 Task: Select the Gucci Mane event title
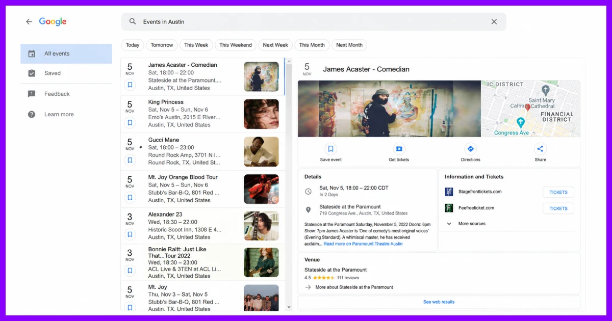(164, 140)
